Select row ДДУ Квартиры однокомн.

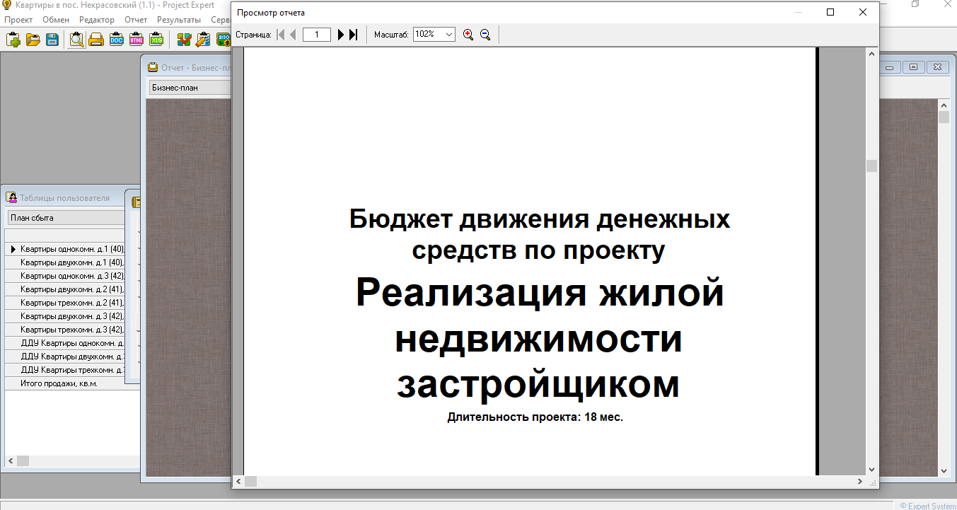click(x=71, y=343)
